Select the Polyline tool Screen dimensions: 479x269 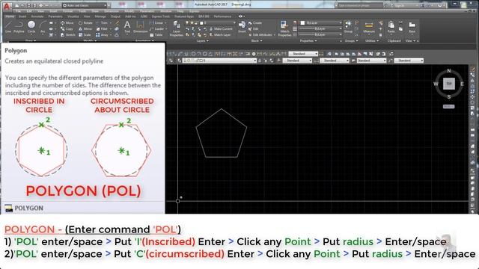(x=19, y=26)
